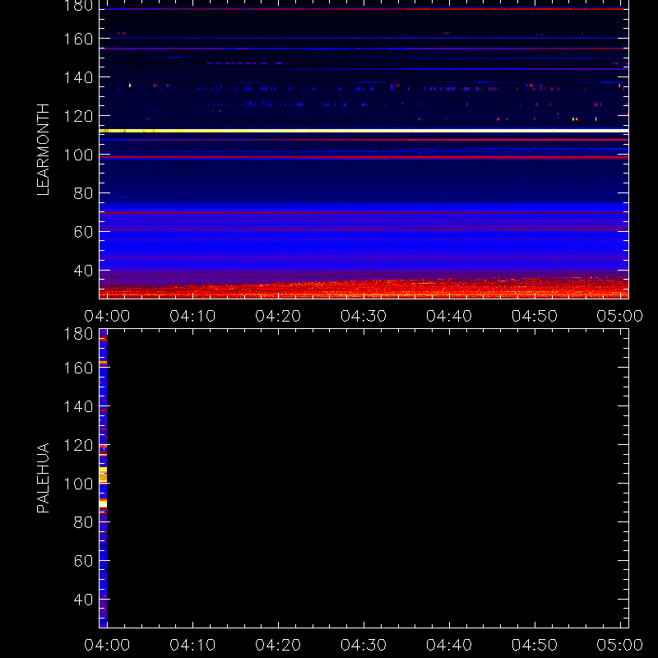Click the 04:30 label under the Palehua plot
Screen dimensions: 658x658
[x=364, y=645]
